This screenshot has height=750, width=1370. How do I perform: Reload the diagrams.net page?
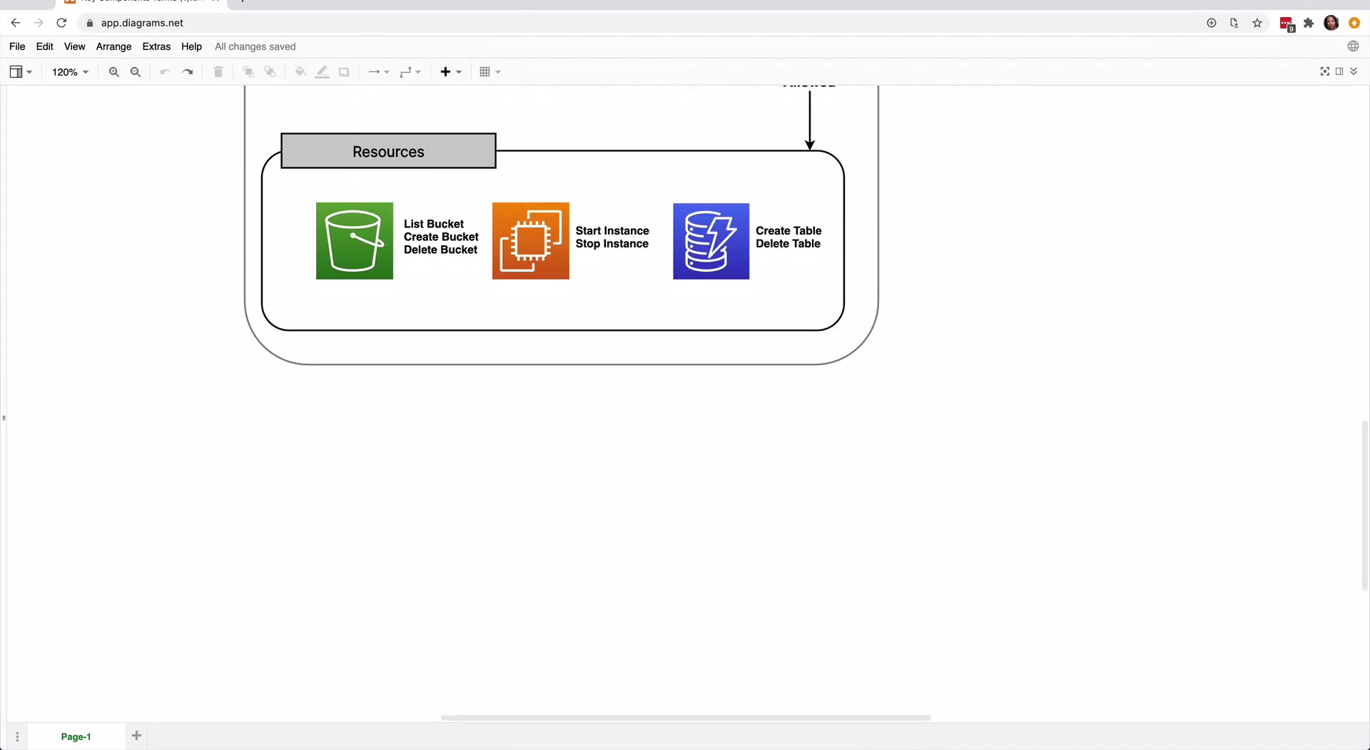(x=61, y=23)
